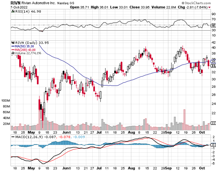Screen dimensions: 216x171
Task: Click the RSI current value tag on right axis
Action: [213, 26]
